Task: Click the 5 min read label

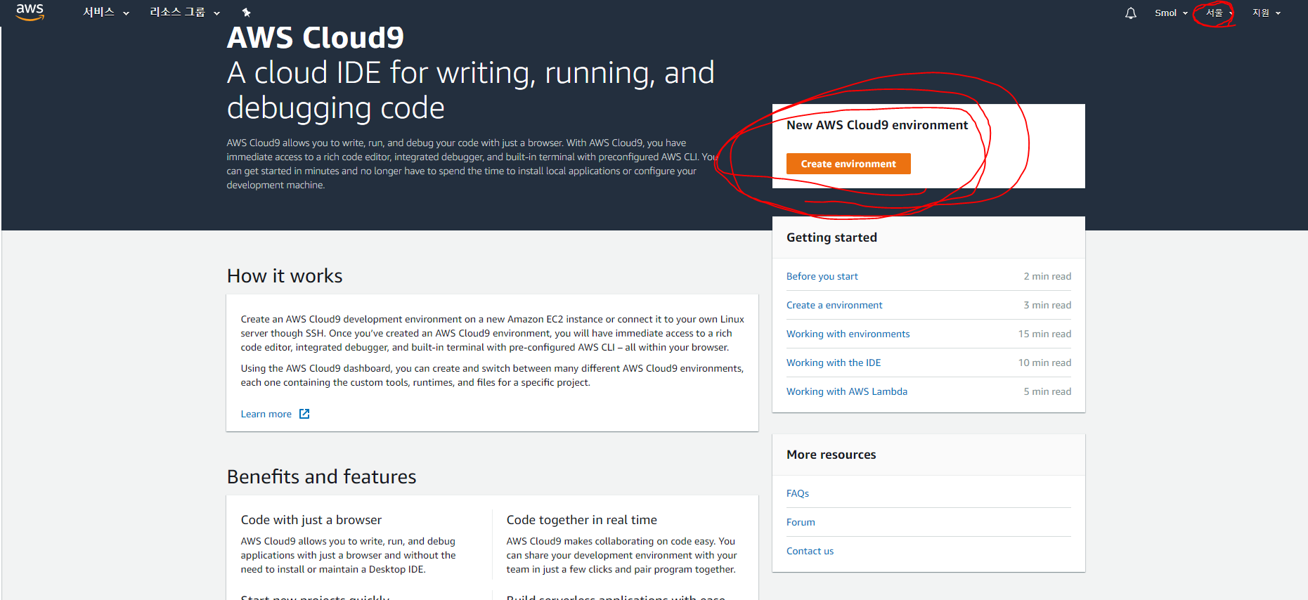Action: tap(1047, 391)
